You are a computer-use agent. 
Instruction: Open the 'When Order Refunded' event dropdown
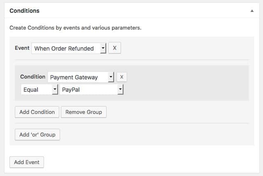(x=65, y=49)
